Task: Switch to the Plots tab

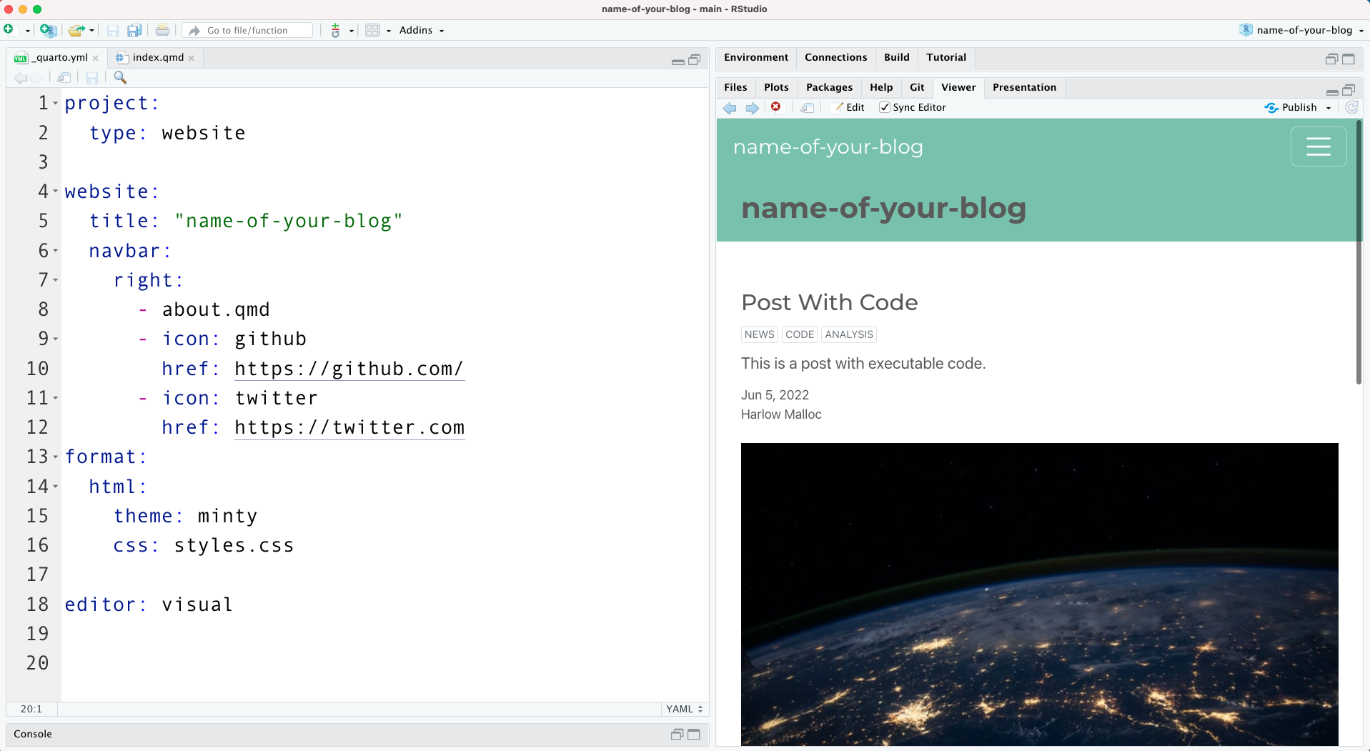Action: point(776,87)
